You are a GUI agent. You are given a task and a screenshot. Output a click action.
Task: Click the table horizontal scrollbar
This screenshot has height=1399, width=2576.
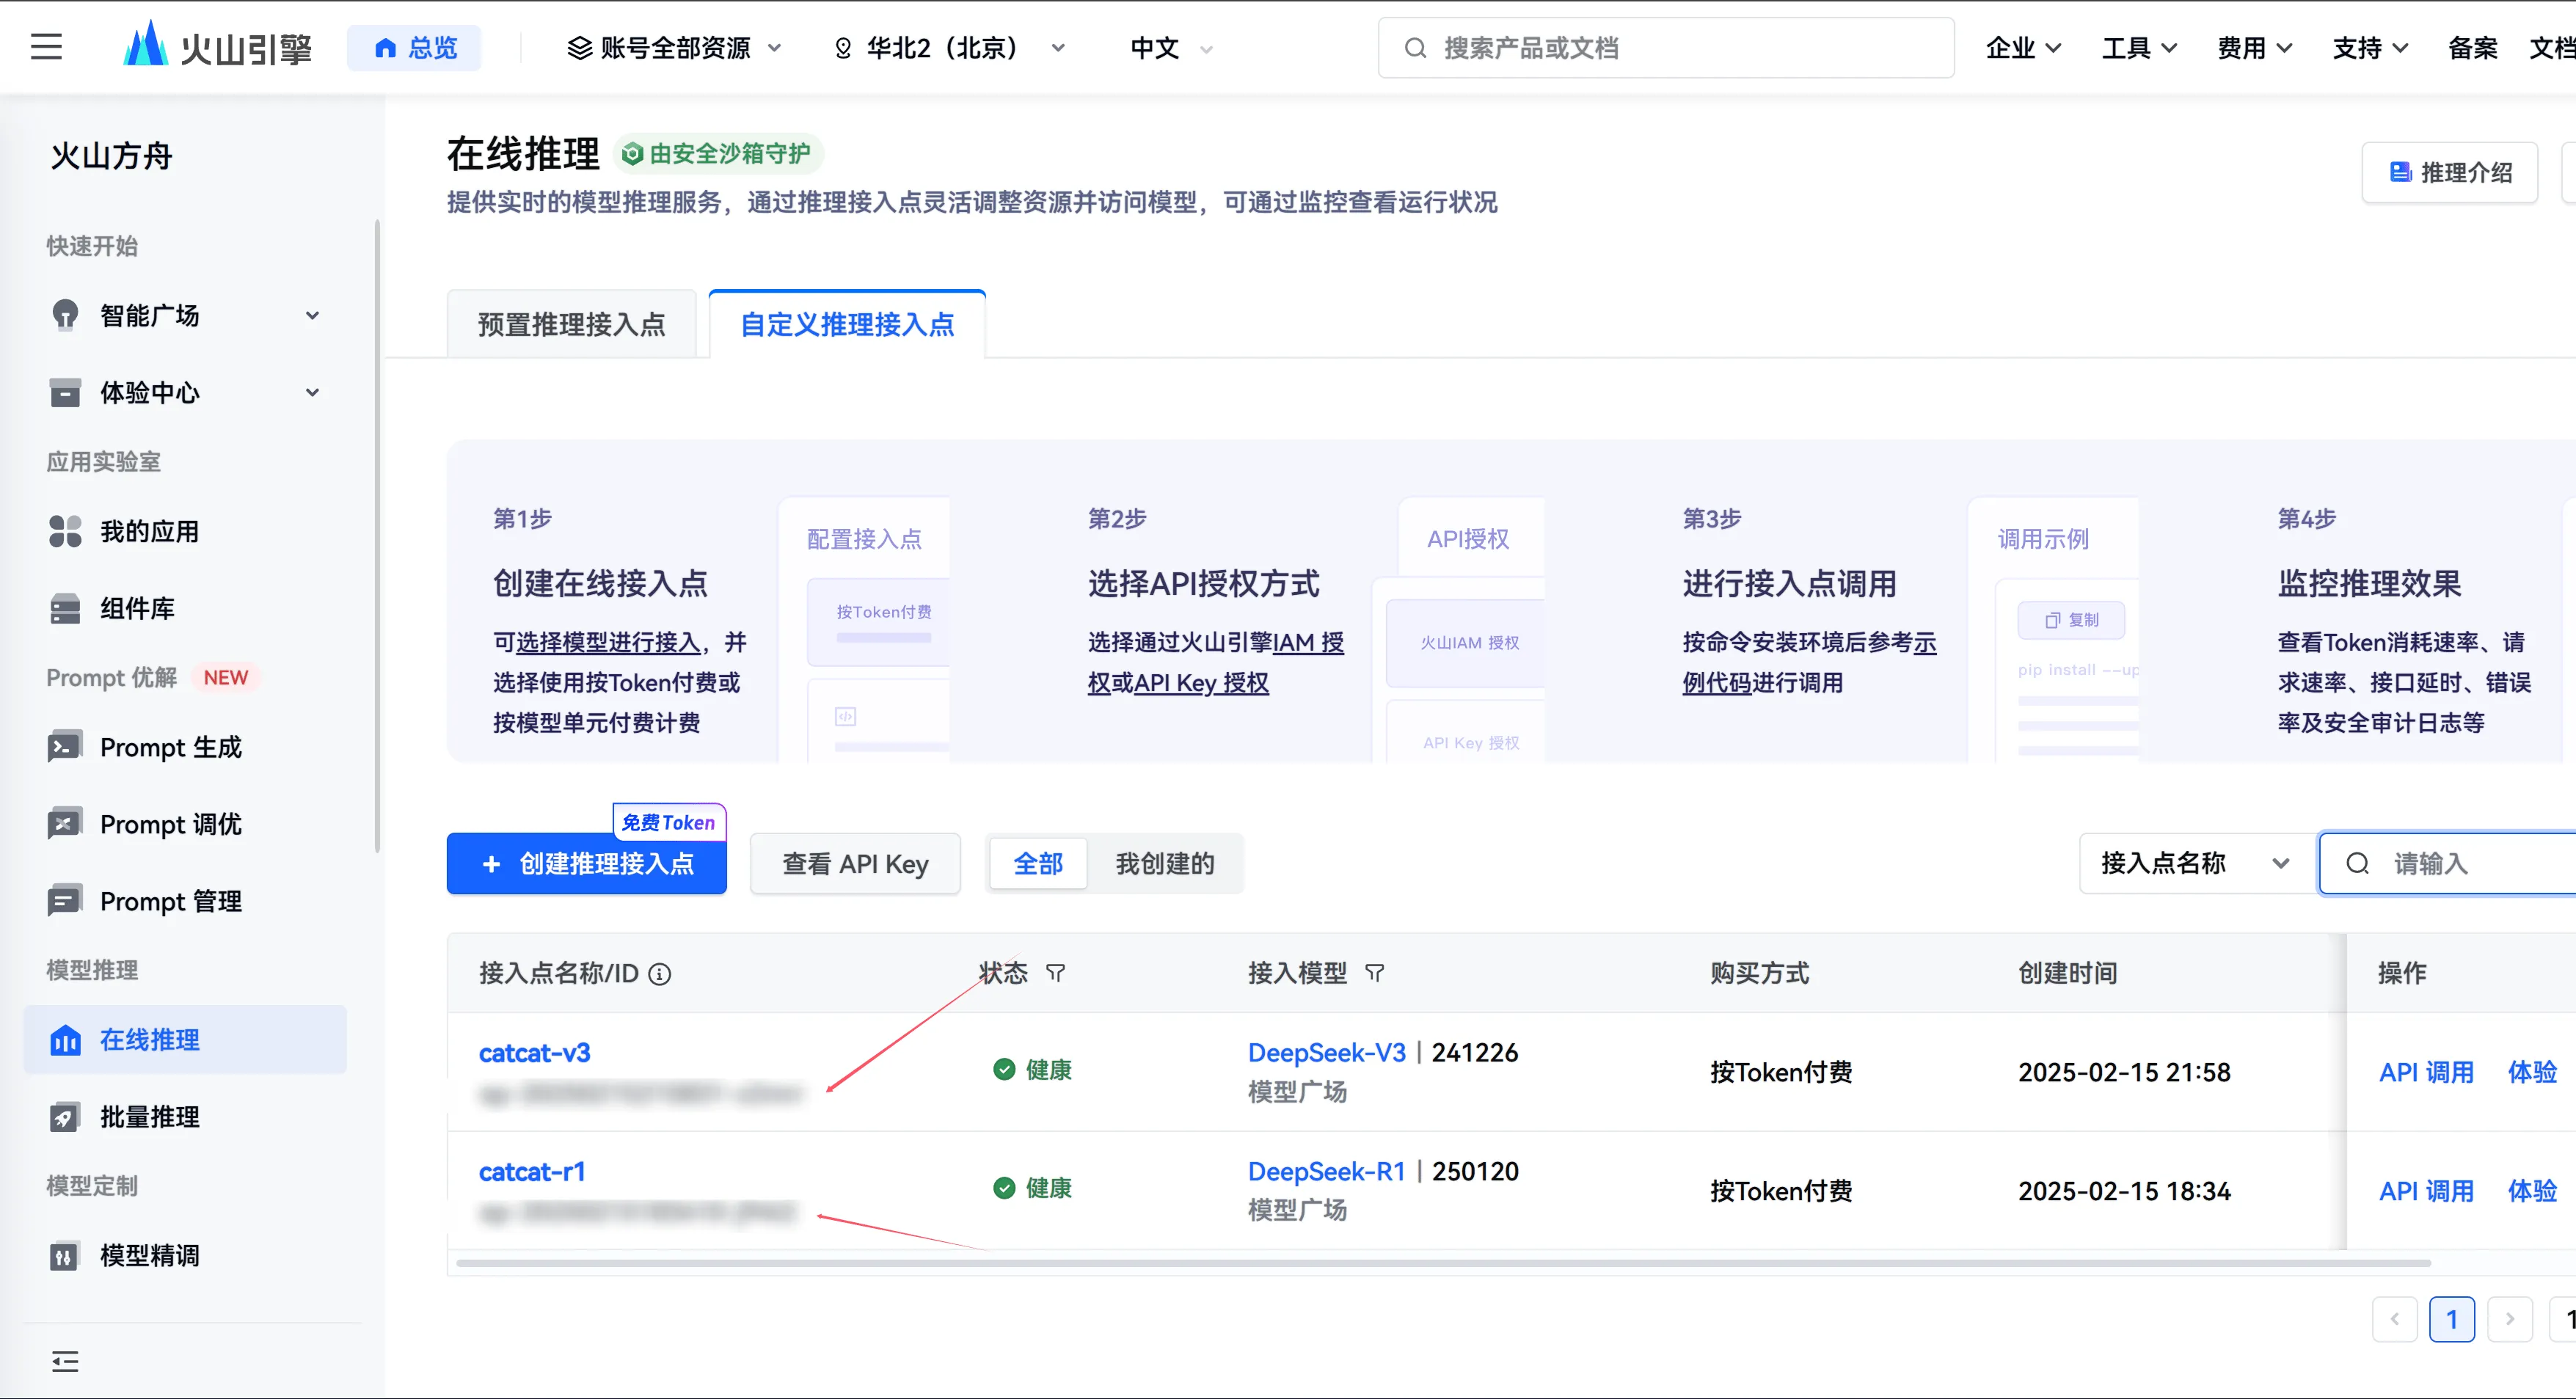point(1443,1263)
